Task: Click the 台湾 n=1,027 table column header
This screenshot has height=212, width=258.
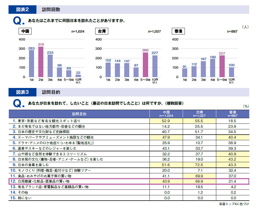Action: pos(199,114)
